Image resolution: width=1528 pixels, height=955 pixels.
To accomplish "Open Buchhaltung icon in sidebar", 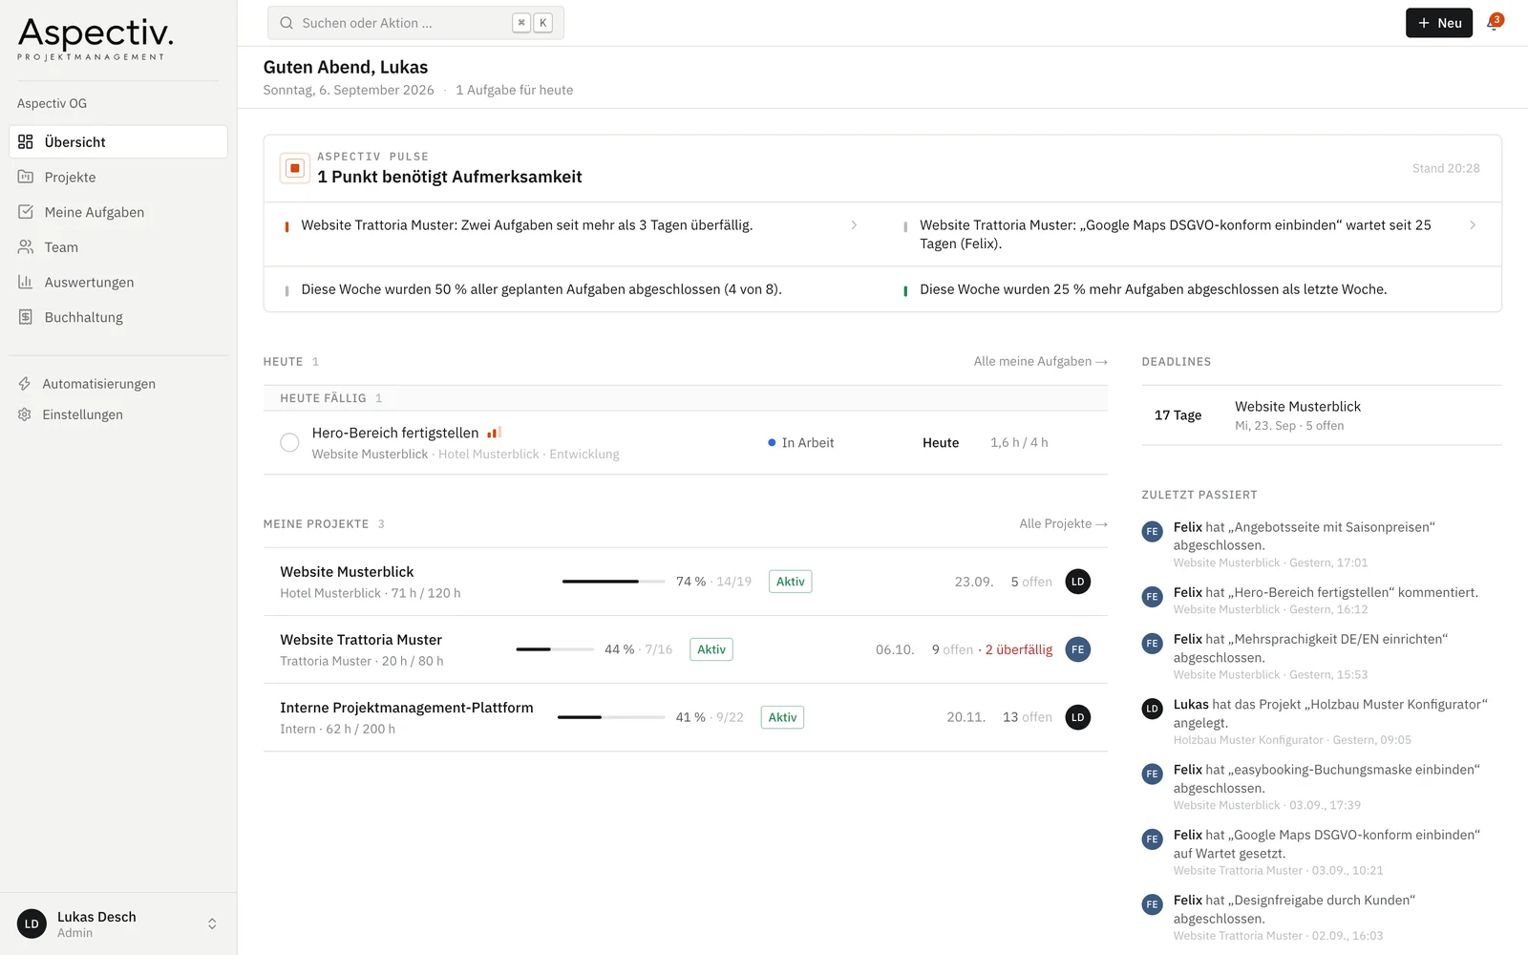I will (26, 317).
